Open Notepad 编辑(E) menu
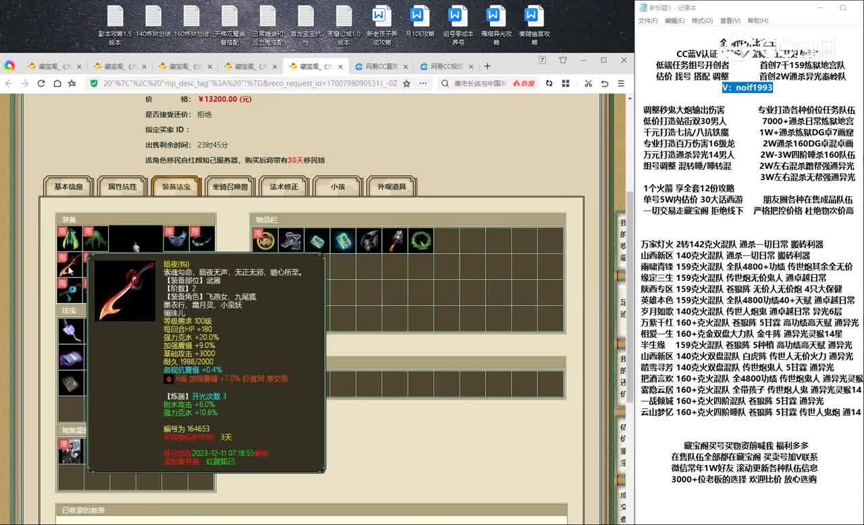Image resolution: width=864 pixels, height=525 pixels. 674,21
